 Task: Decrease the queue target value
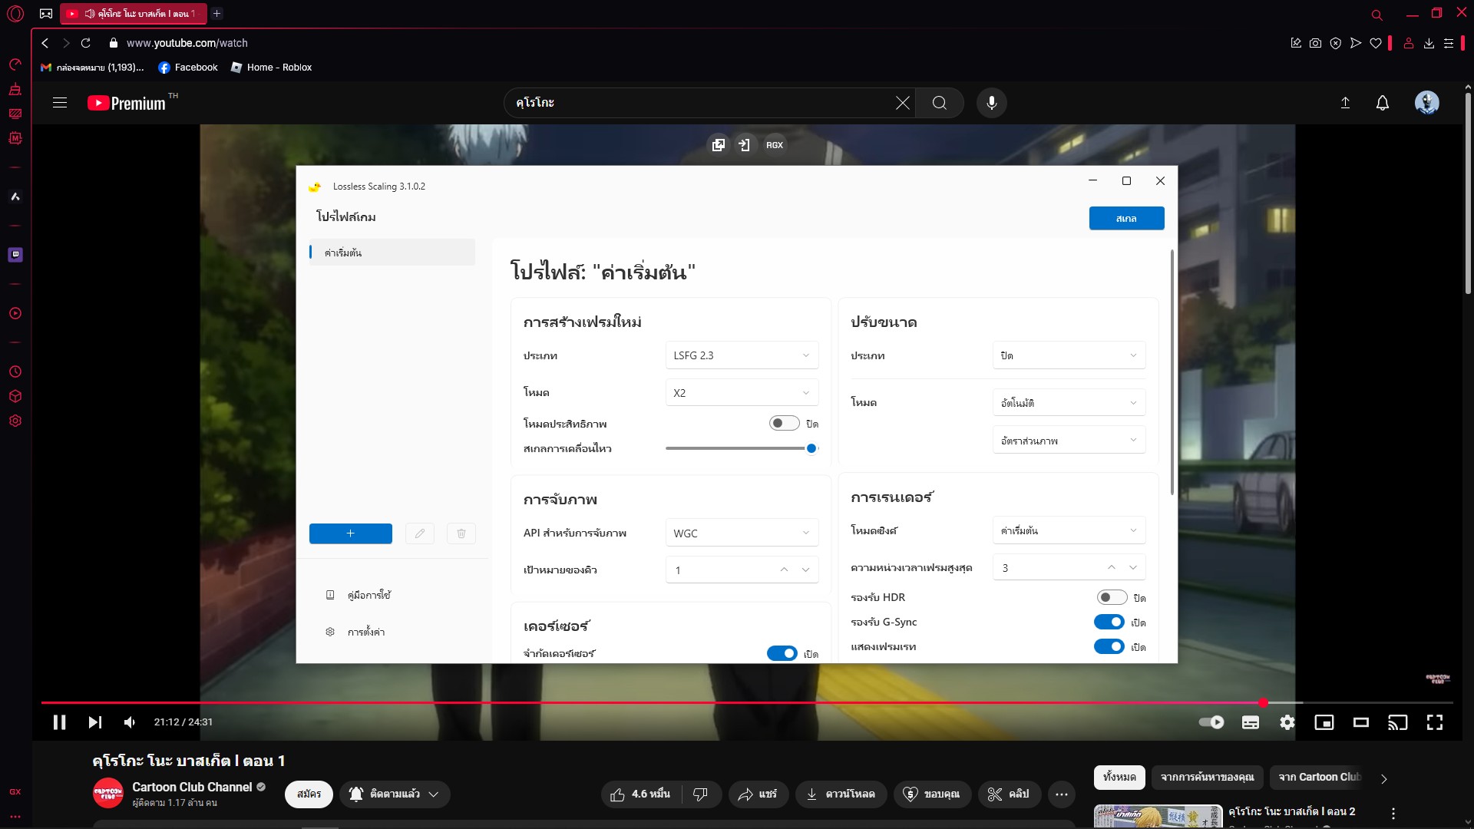[x=805, y=570]
